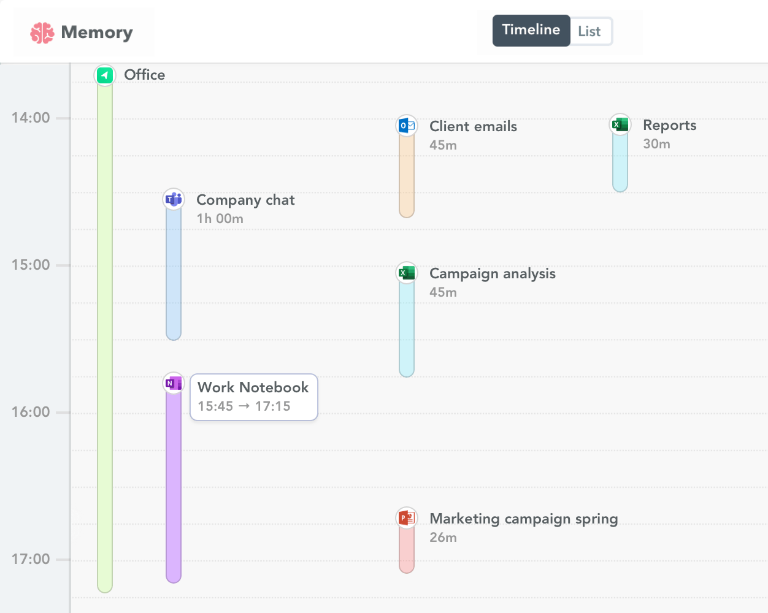
Task: Switch to List view
Action: (x=590, y=31)
